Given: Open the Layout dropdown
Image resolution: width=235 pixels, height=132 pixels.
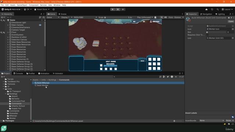Looking at the screenshot, I should pyautogui.click(x=227, y=10).
